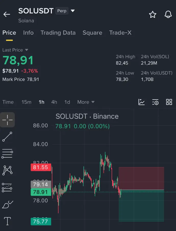Viewport: 176px width, 231px height.
Task: Select the Time line chart interval
Action: tap(8, 102)
